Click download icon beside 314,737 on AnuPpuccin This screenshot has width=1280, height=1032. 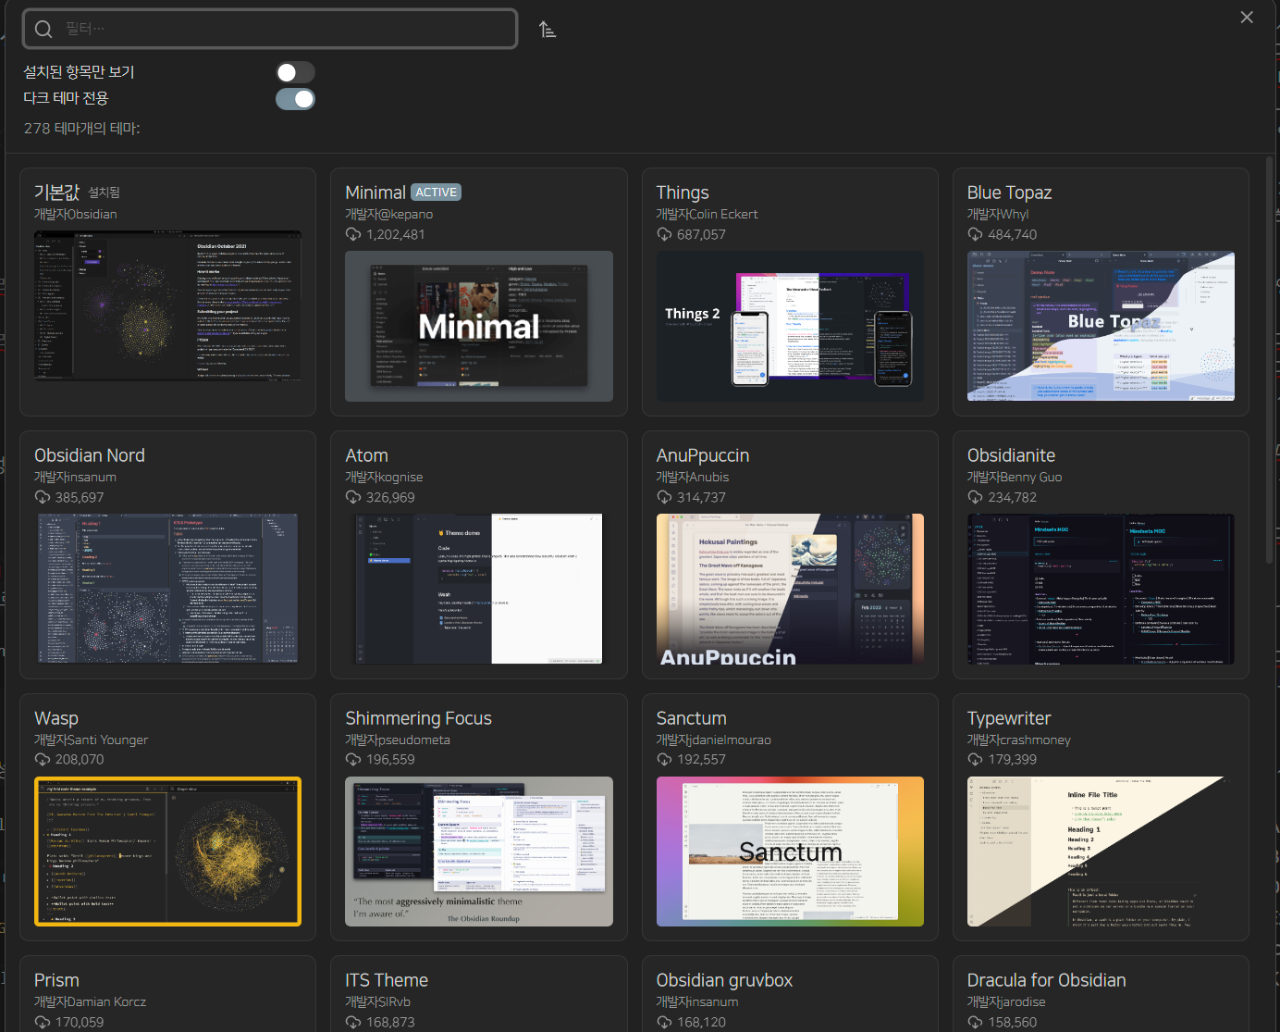coord(664,497)
